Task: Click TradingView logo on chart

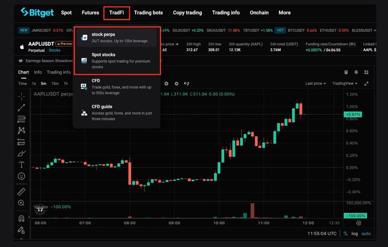Action: coord(40,209)
